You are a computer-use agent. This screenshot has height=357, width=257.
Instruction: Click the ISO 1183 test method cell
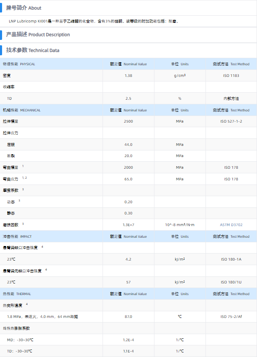pos(231,76)
